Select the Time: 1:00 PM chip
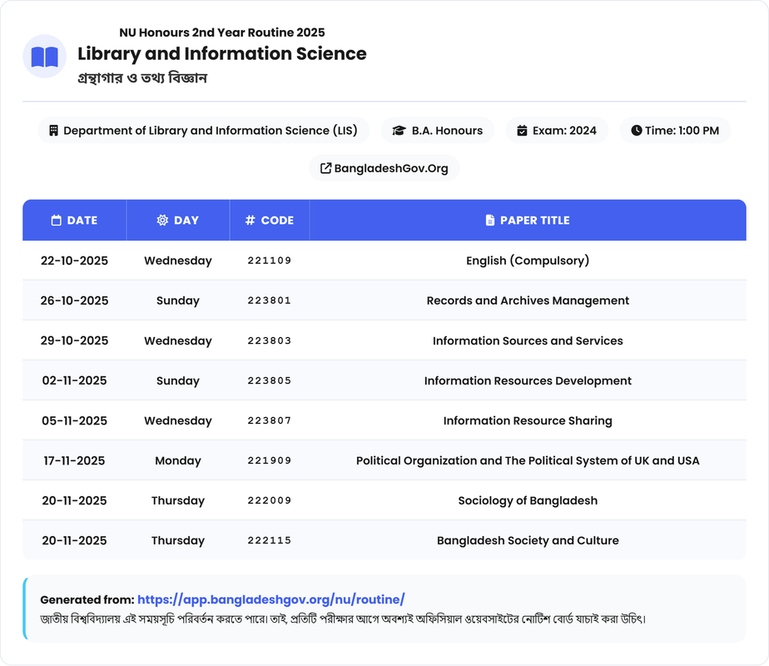Viewport: 769px width, 666px height. coord(675,131)
